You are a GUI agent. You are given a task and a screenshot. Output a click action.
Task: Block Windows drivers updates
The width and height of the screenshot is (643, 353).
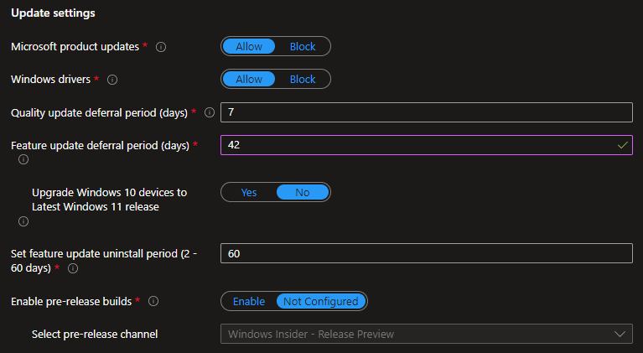(303, 79)
